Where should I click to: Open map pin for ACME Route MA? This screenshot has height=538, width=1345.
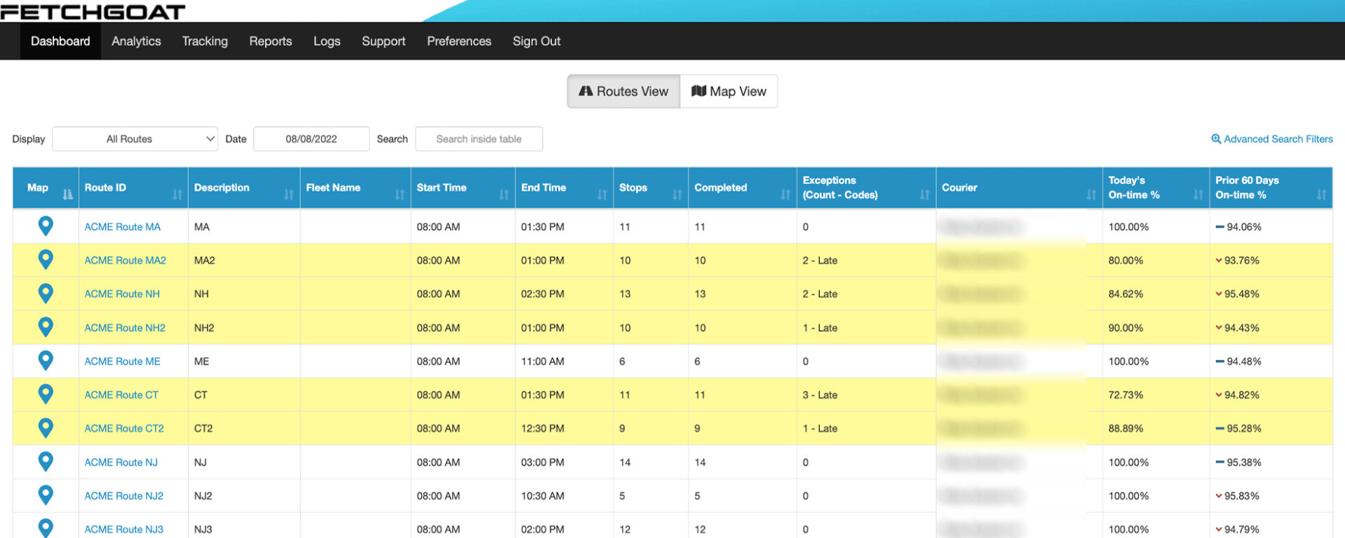pos(46,226)
